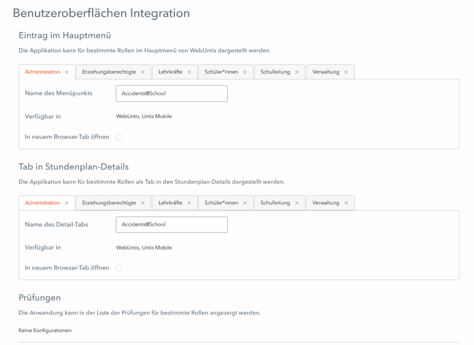Select Lehrkräfte tab in Stundenplan-Details section
This screenshot has width=474, height=345.
click(x=170, y=203)
